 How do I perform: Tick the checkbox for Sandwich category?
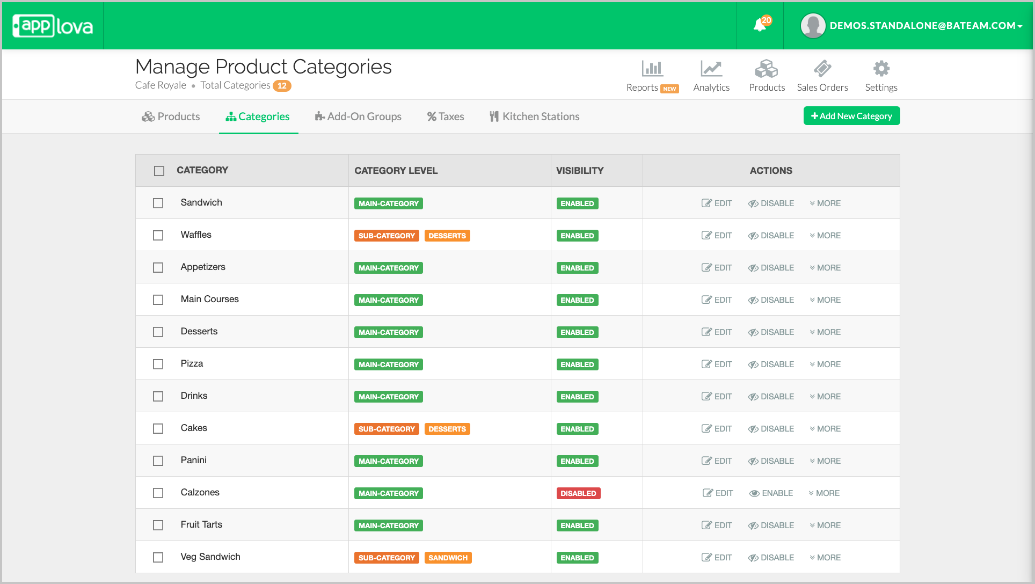pos(158,203)
